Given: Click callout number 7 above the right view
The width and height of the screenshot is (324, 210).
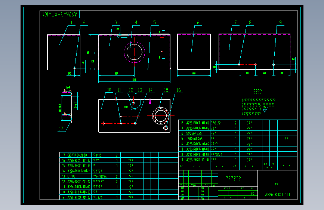Looking at the screenshot, I should pyautogui.click(x=235, y=22).
